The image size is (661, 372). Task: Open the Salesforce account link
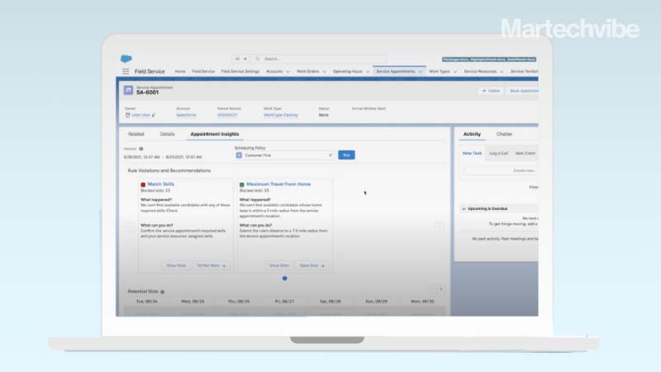pyautogui.click(x=186, y=115)
